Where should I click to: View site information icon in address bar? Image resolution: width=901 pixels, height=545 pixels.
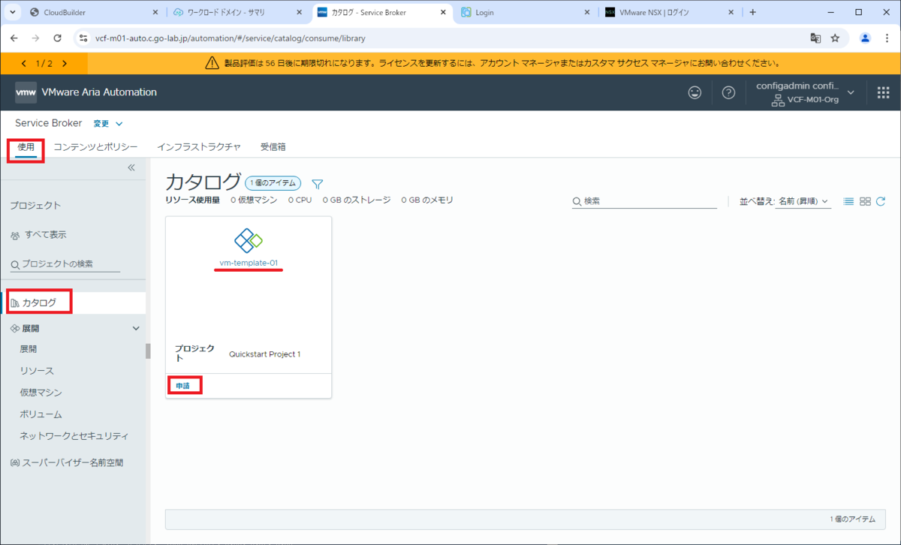point(83,38)
